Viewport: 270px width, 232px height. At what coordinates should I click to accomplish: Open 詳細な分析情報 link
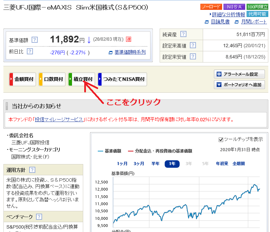point(229,15)
